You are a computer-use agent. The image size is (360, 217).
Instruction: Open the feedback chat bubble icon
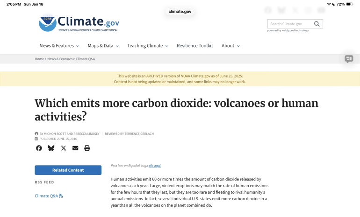click(x=349, y=59)
